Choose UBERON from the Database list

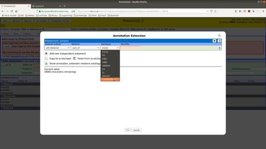110,66
